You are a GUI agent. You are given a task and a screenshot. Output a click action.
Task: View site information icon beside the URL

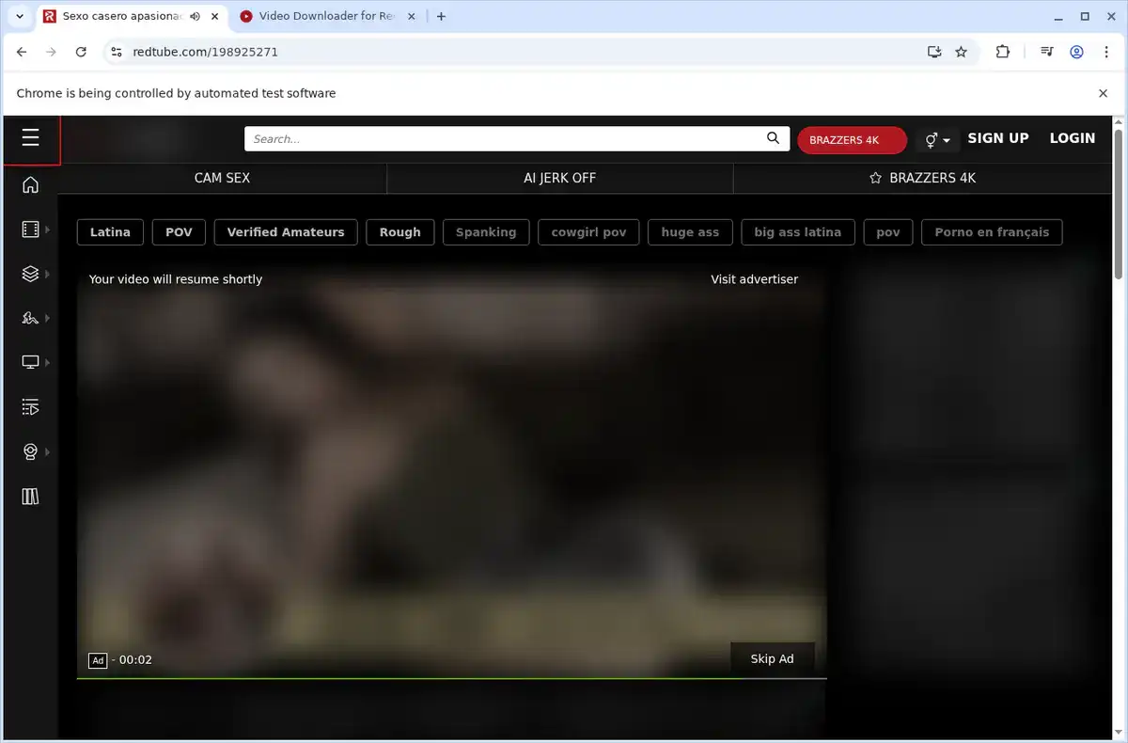coord(116,53)
